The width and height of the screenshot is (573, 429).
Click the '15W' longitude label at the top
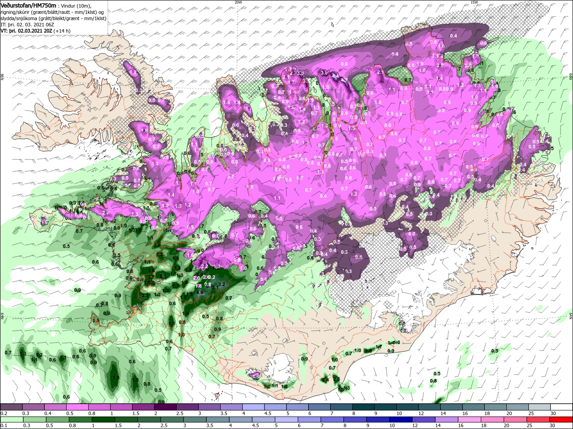(x=474, y=2)
